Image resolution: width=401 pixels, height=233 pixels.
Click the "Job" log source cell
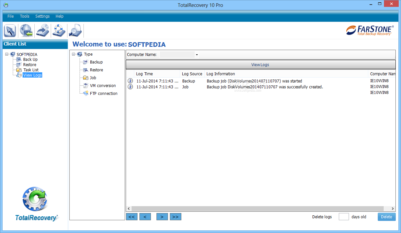[x=185, y=87]
